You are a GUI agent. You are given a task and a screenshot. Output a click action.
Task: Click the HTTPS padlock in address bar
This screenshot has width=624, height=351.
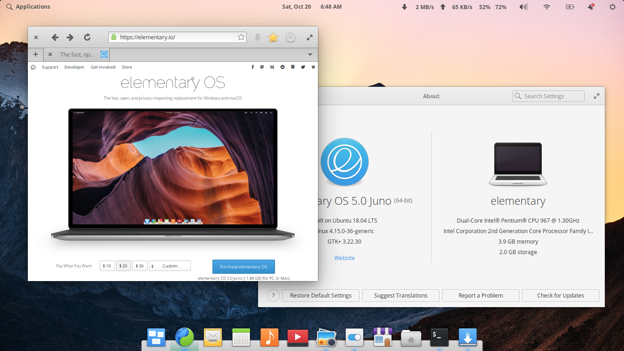coord(114,37)
